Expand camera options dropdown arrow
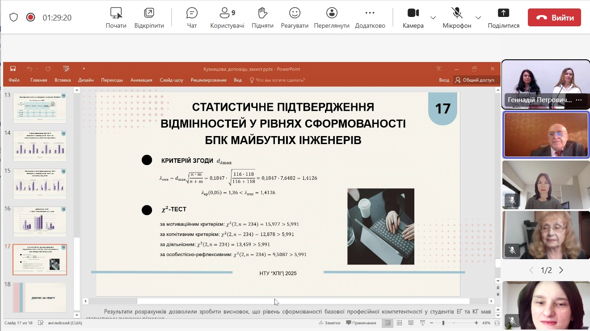The width and height of the screenshot is (590, 331). (x=433, y=18)
